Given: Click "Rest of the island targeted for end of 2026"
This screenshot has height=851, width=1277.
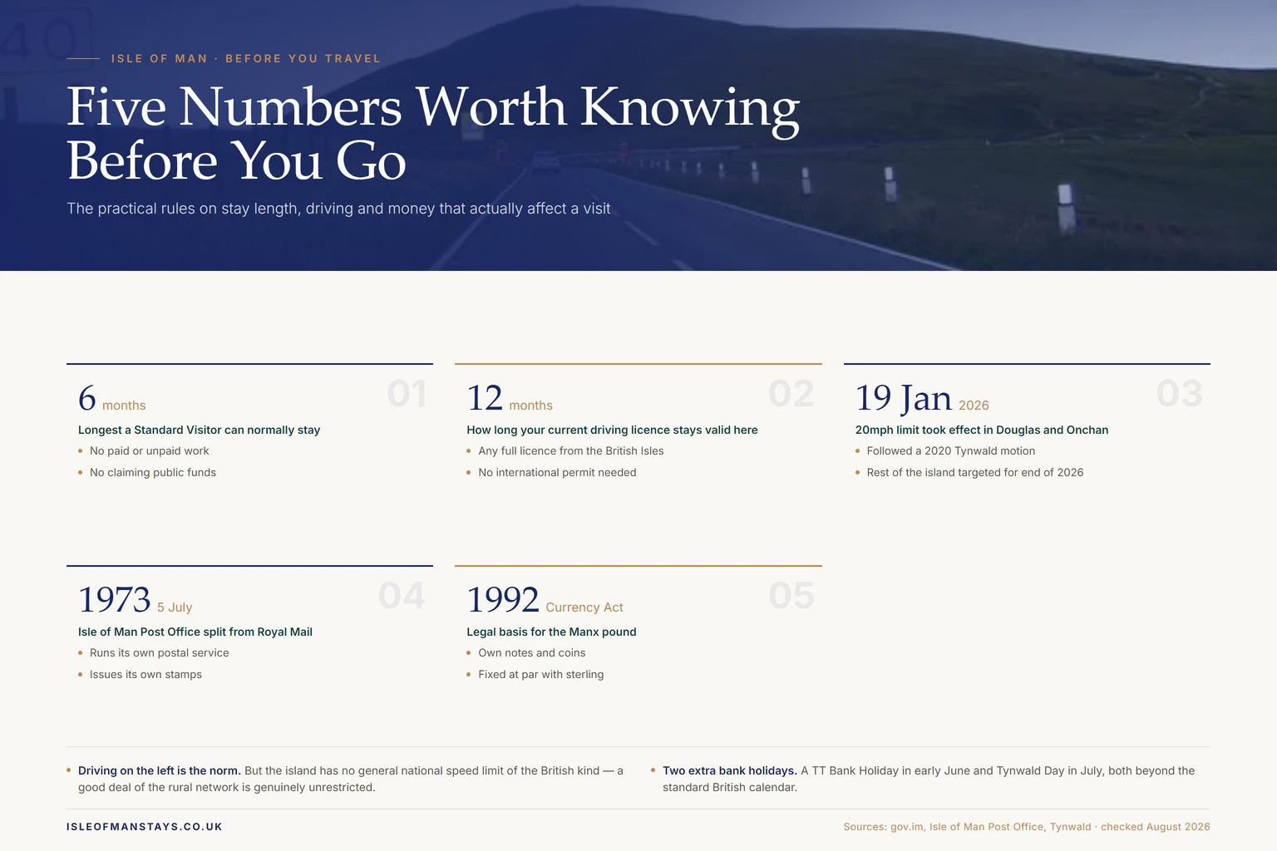Looking at the screenshot, I should (x=975, y=473).
